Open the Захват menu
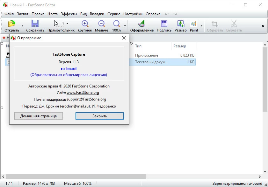 coord(23,14)
